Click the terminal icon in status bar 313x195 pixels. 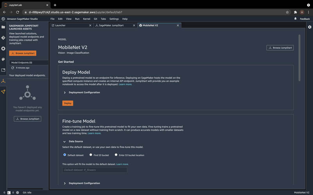[9, 193]
